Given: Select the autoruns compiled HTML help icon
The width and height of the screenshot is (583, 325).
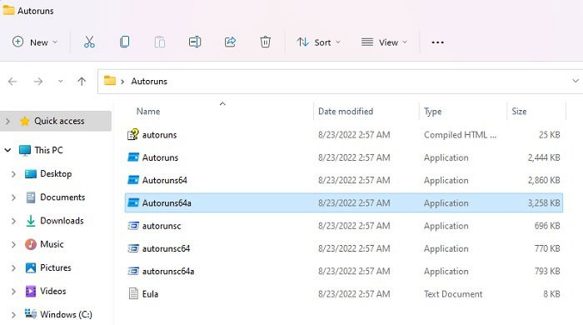Looking at the screenshot, I should (133, 134).
